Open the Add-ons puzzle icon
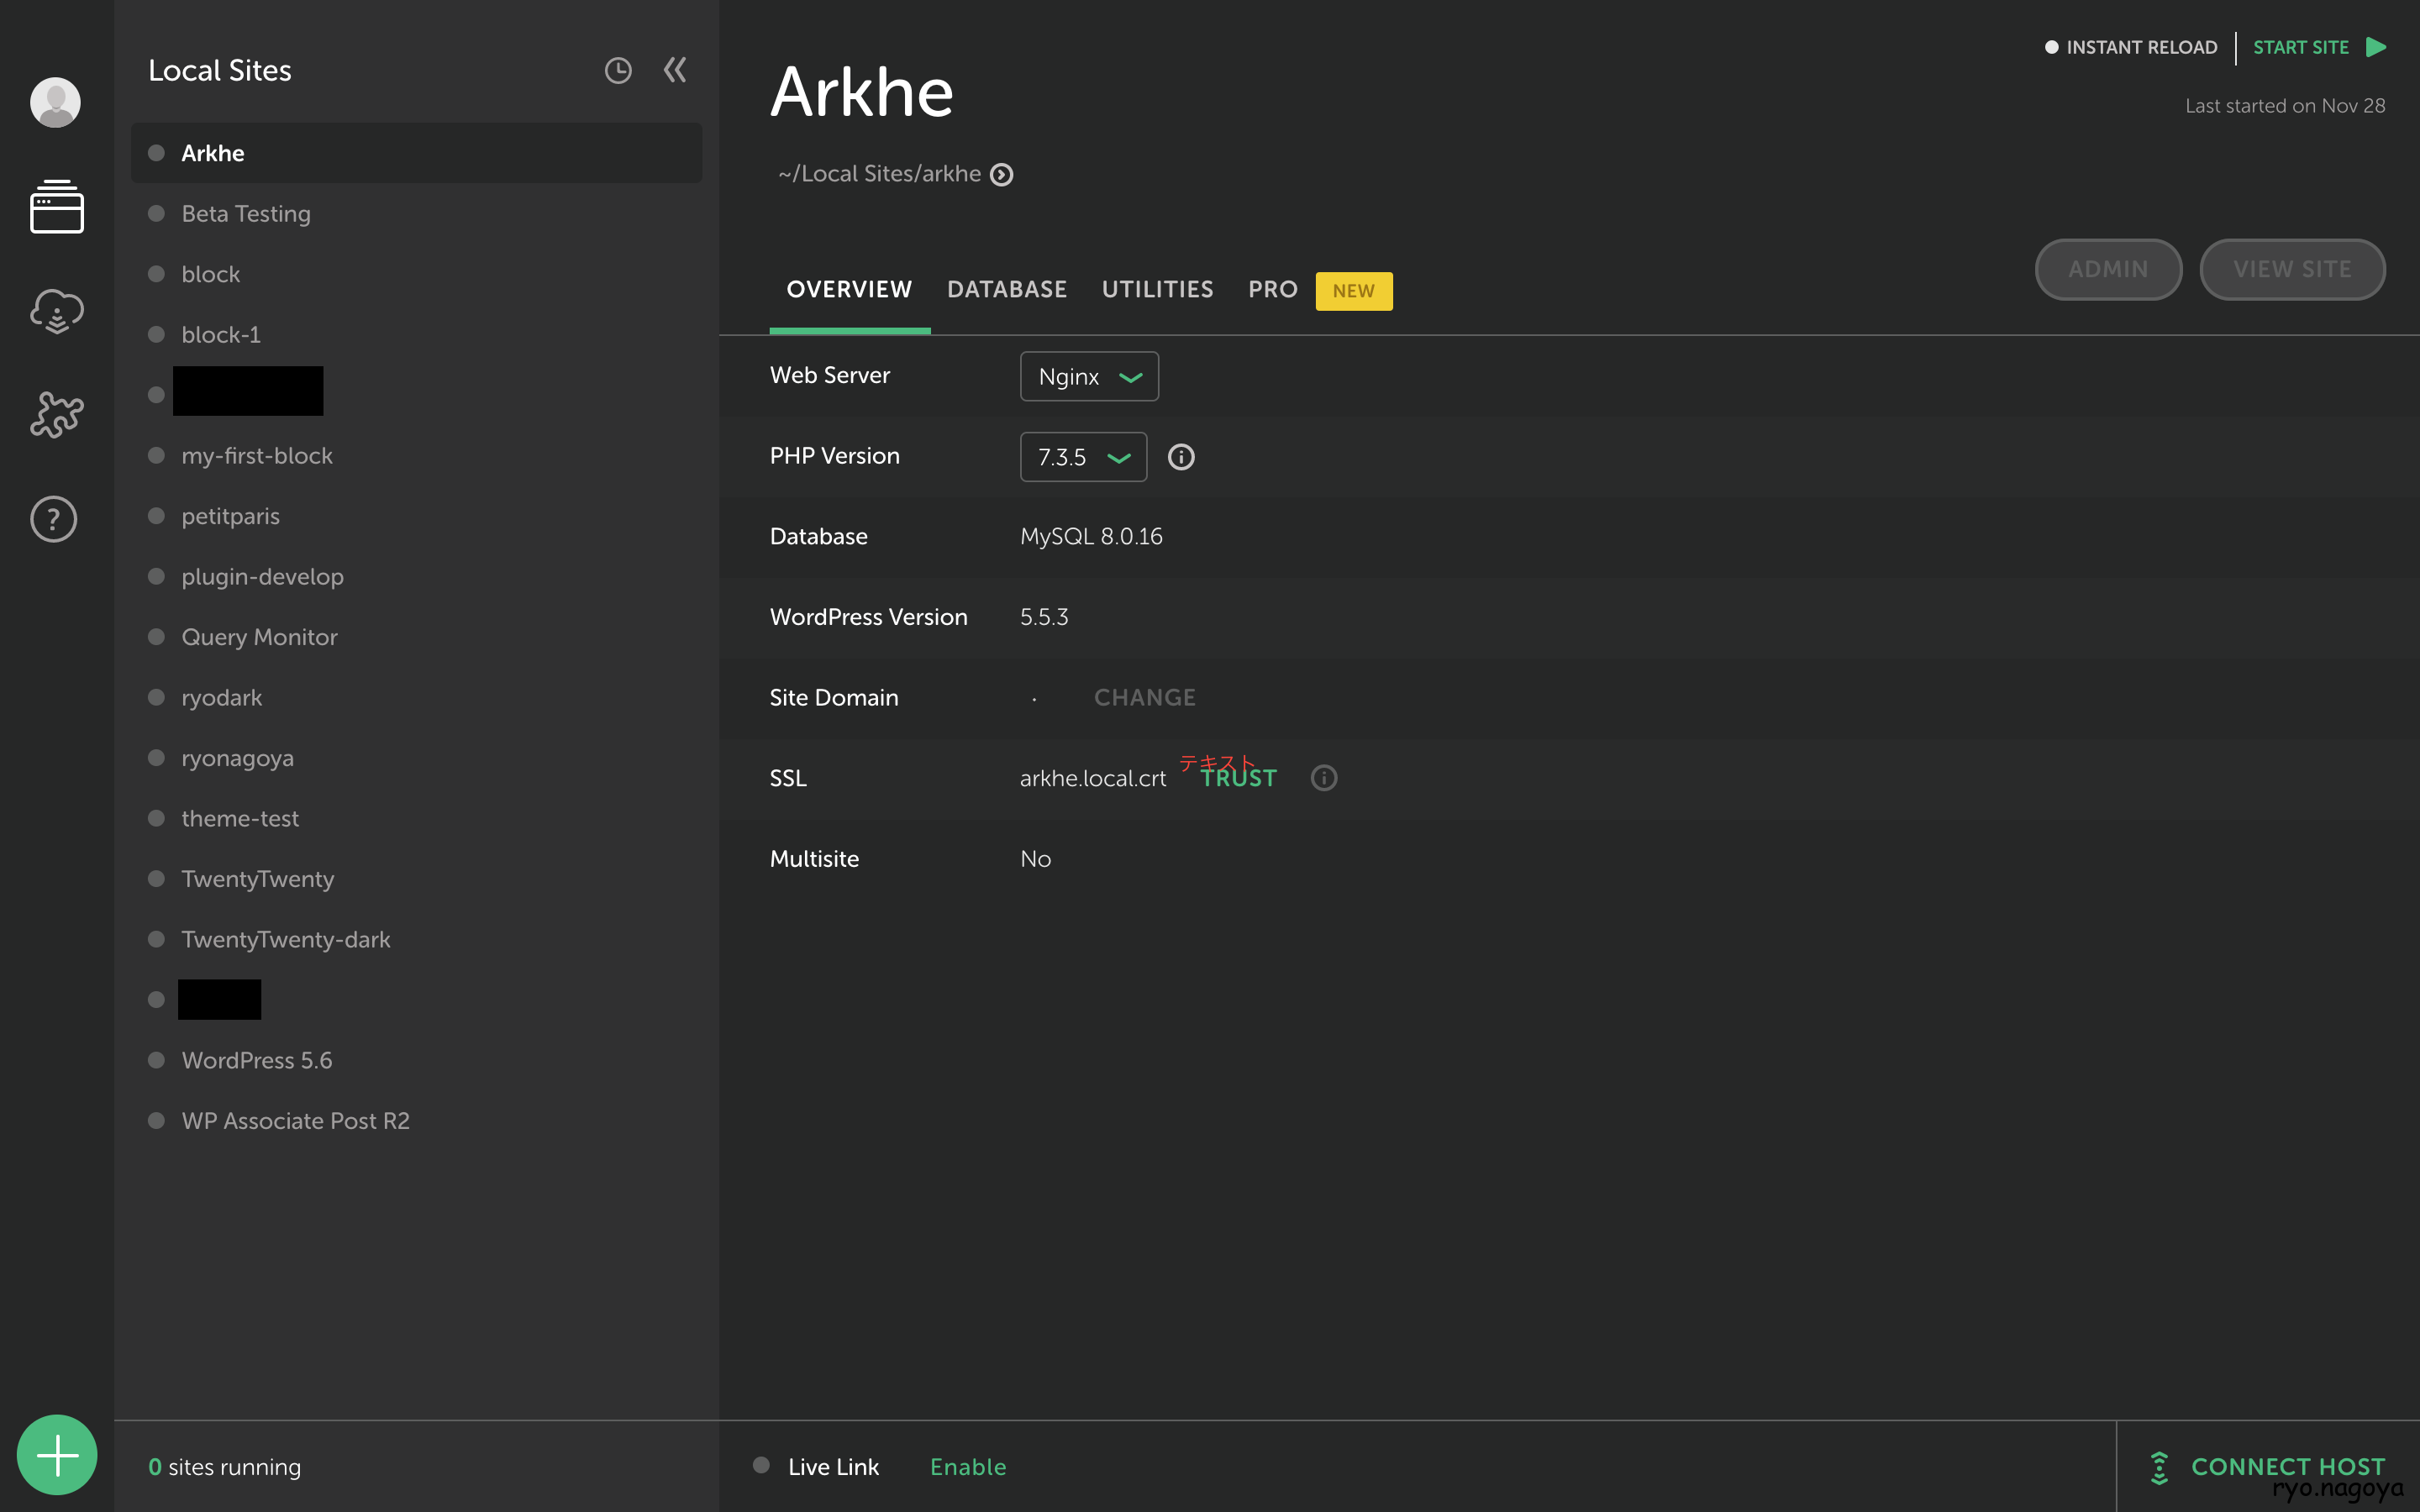 click(x=56, y=414)
